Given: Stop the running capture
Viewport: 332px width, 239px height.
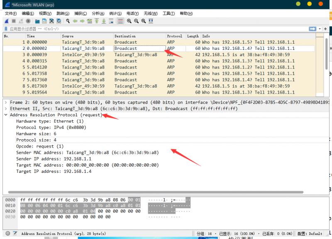Looking at the screenshot, I should tap(14, 21).
